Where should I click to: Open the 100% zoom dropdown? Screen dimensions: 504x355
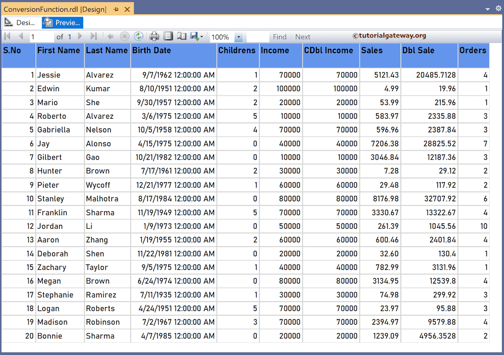[238, 36]
